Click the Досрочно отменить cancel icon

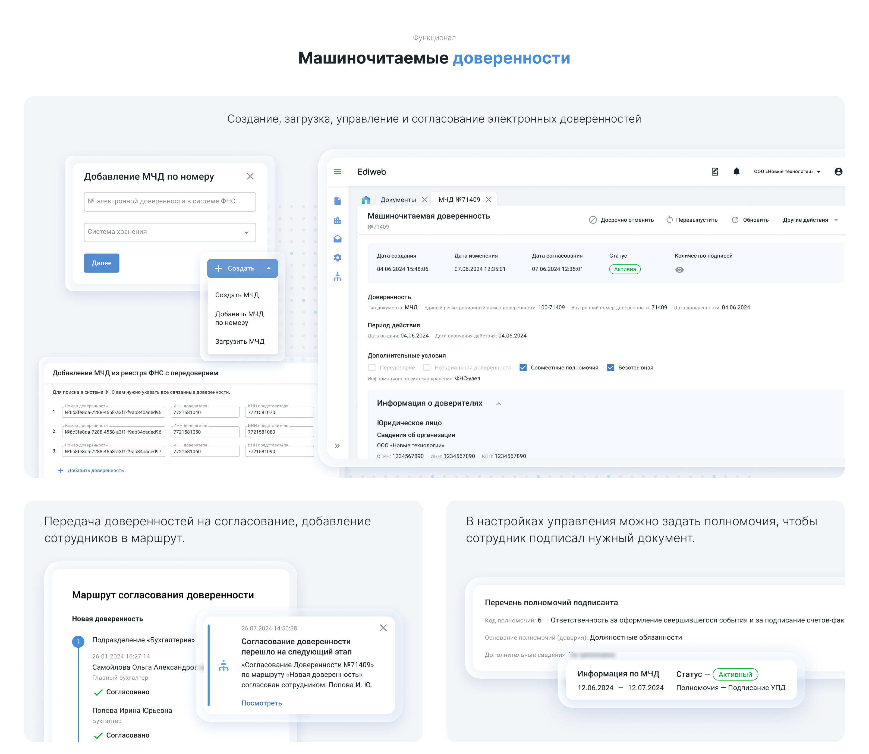click(x=593, y=220)
